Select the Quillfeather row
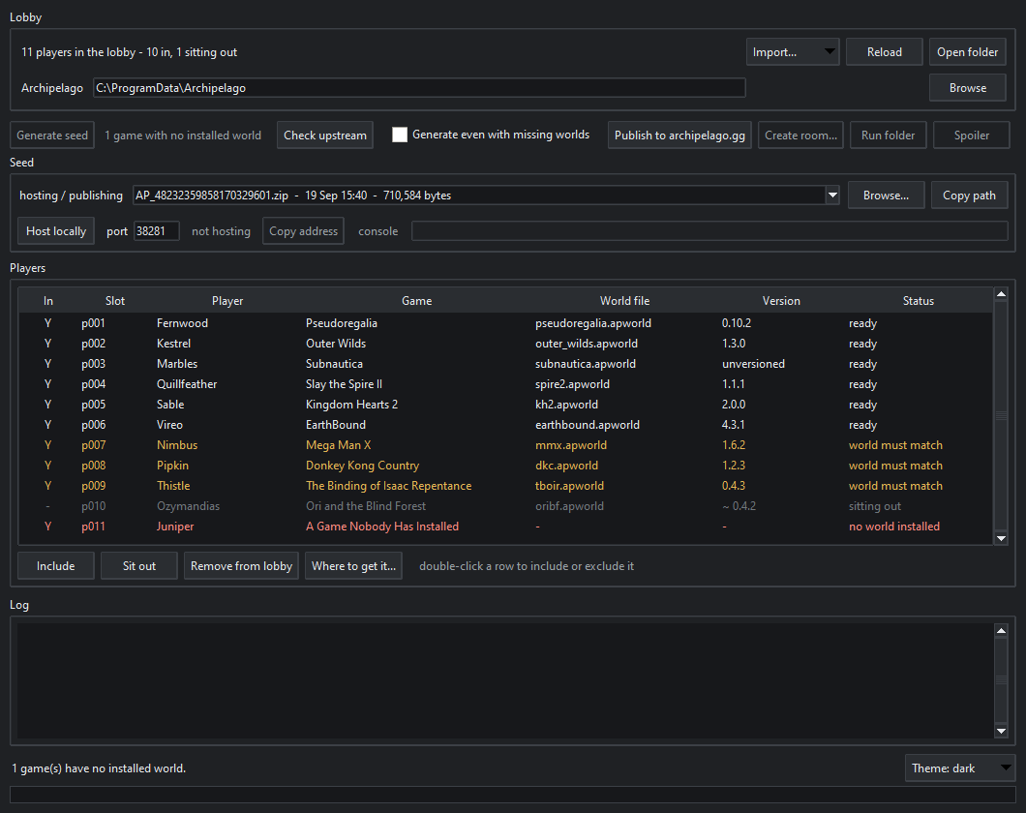Image resolution: width=1026 pixels, height=813 pixels. click(x=505, y=384)
